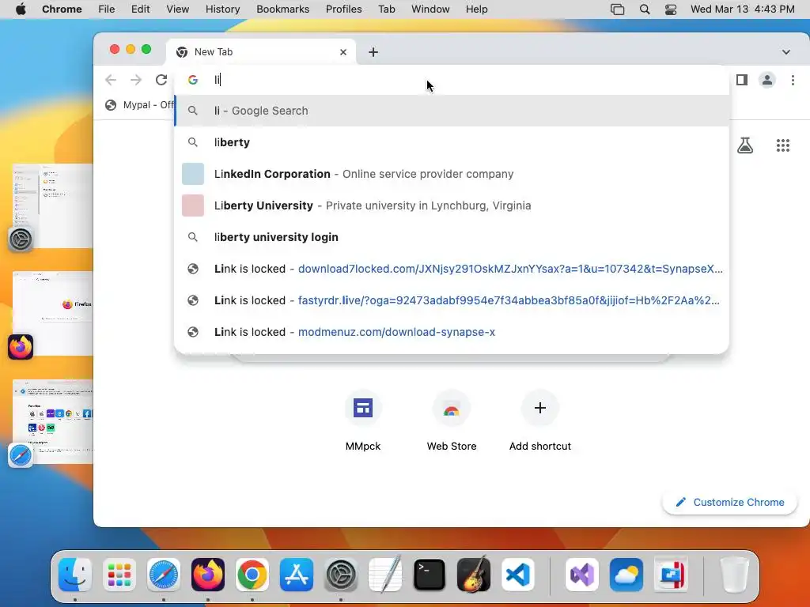
Task: Open Visual Studio Code from the Dock
Action: (518, 575)
